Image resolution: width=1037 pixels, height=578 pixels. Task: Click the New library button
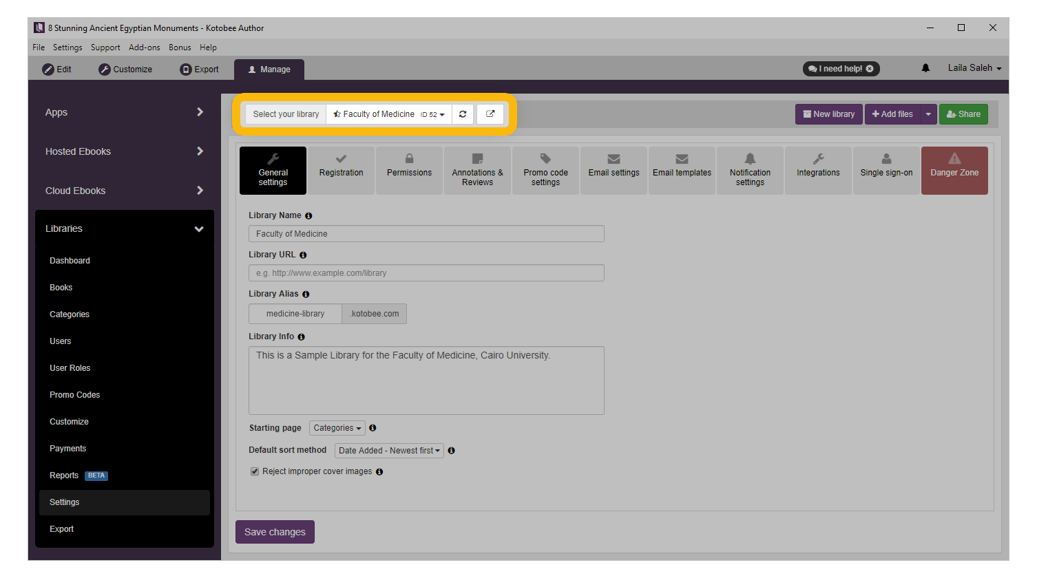coord(828,114)
